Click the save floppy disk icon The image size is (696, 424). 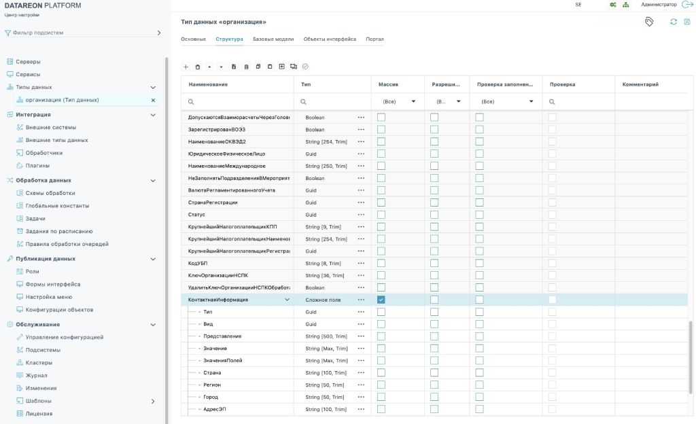pyautogui.click(x=687, y=22)
